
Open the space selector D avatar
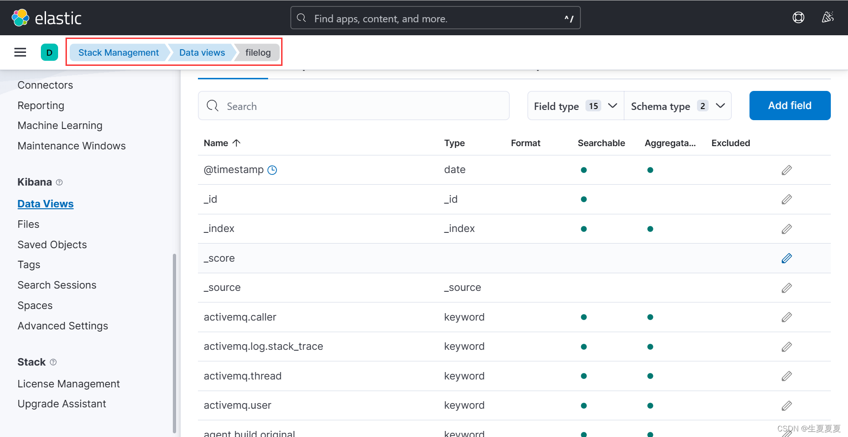[x=49, y=52]
